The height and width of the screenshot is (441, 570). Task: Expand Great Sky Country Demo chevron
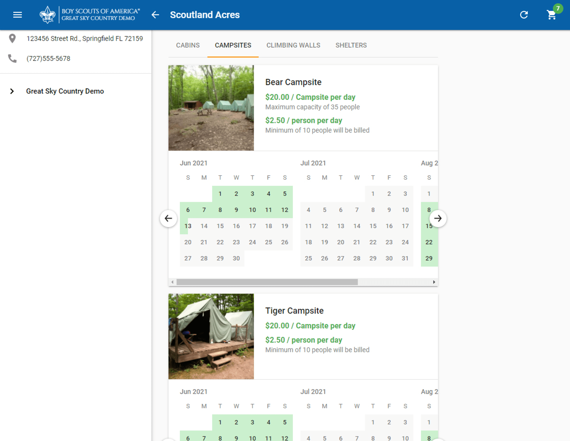click(x=12, y=91)
